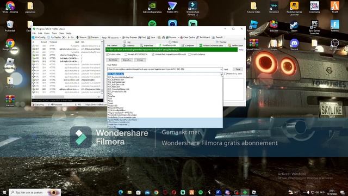348x196 pixels.
Task: Click the Save toolbar button
Action: pos(151,38)
